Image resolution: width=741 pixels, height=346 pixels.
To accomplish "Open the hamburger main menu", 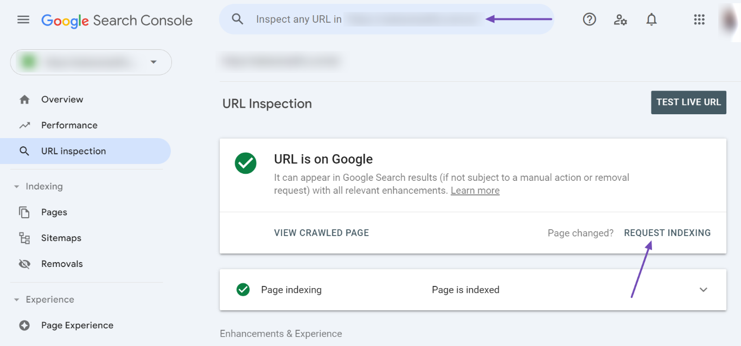I will pyautogui.click(x=23, y=20).
